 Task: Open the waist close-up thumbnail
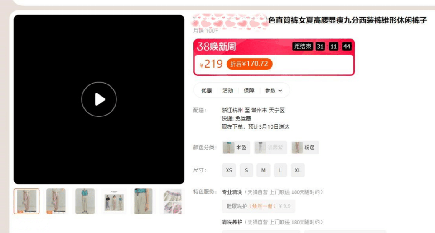tap(143, 201)
